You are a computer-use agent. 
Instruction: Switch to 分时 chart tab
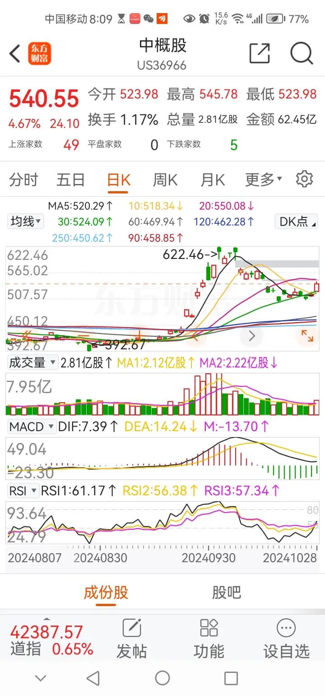[x=23, y=179]
